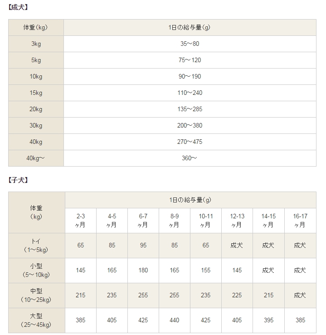Click the 440 value in the 大型 row

click(x=175, y=320)
